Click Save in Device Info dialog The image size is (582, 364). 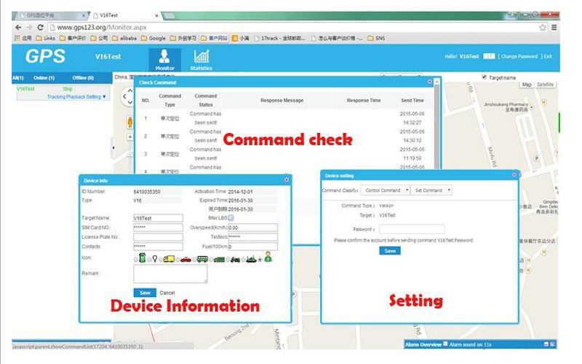[145, 293]
